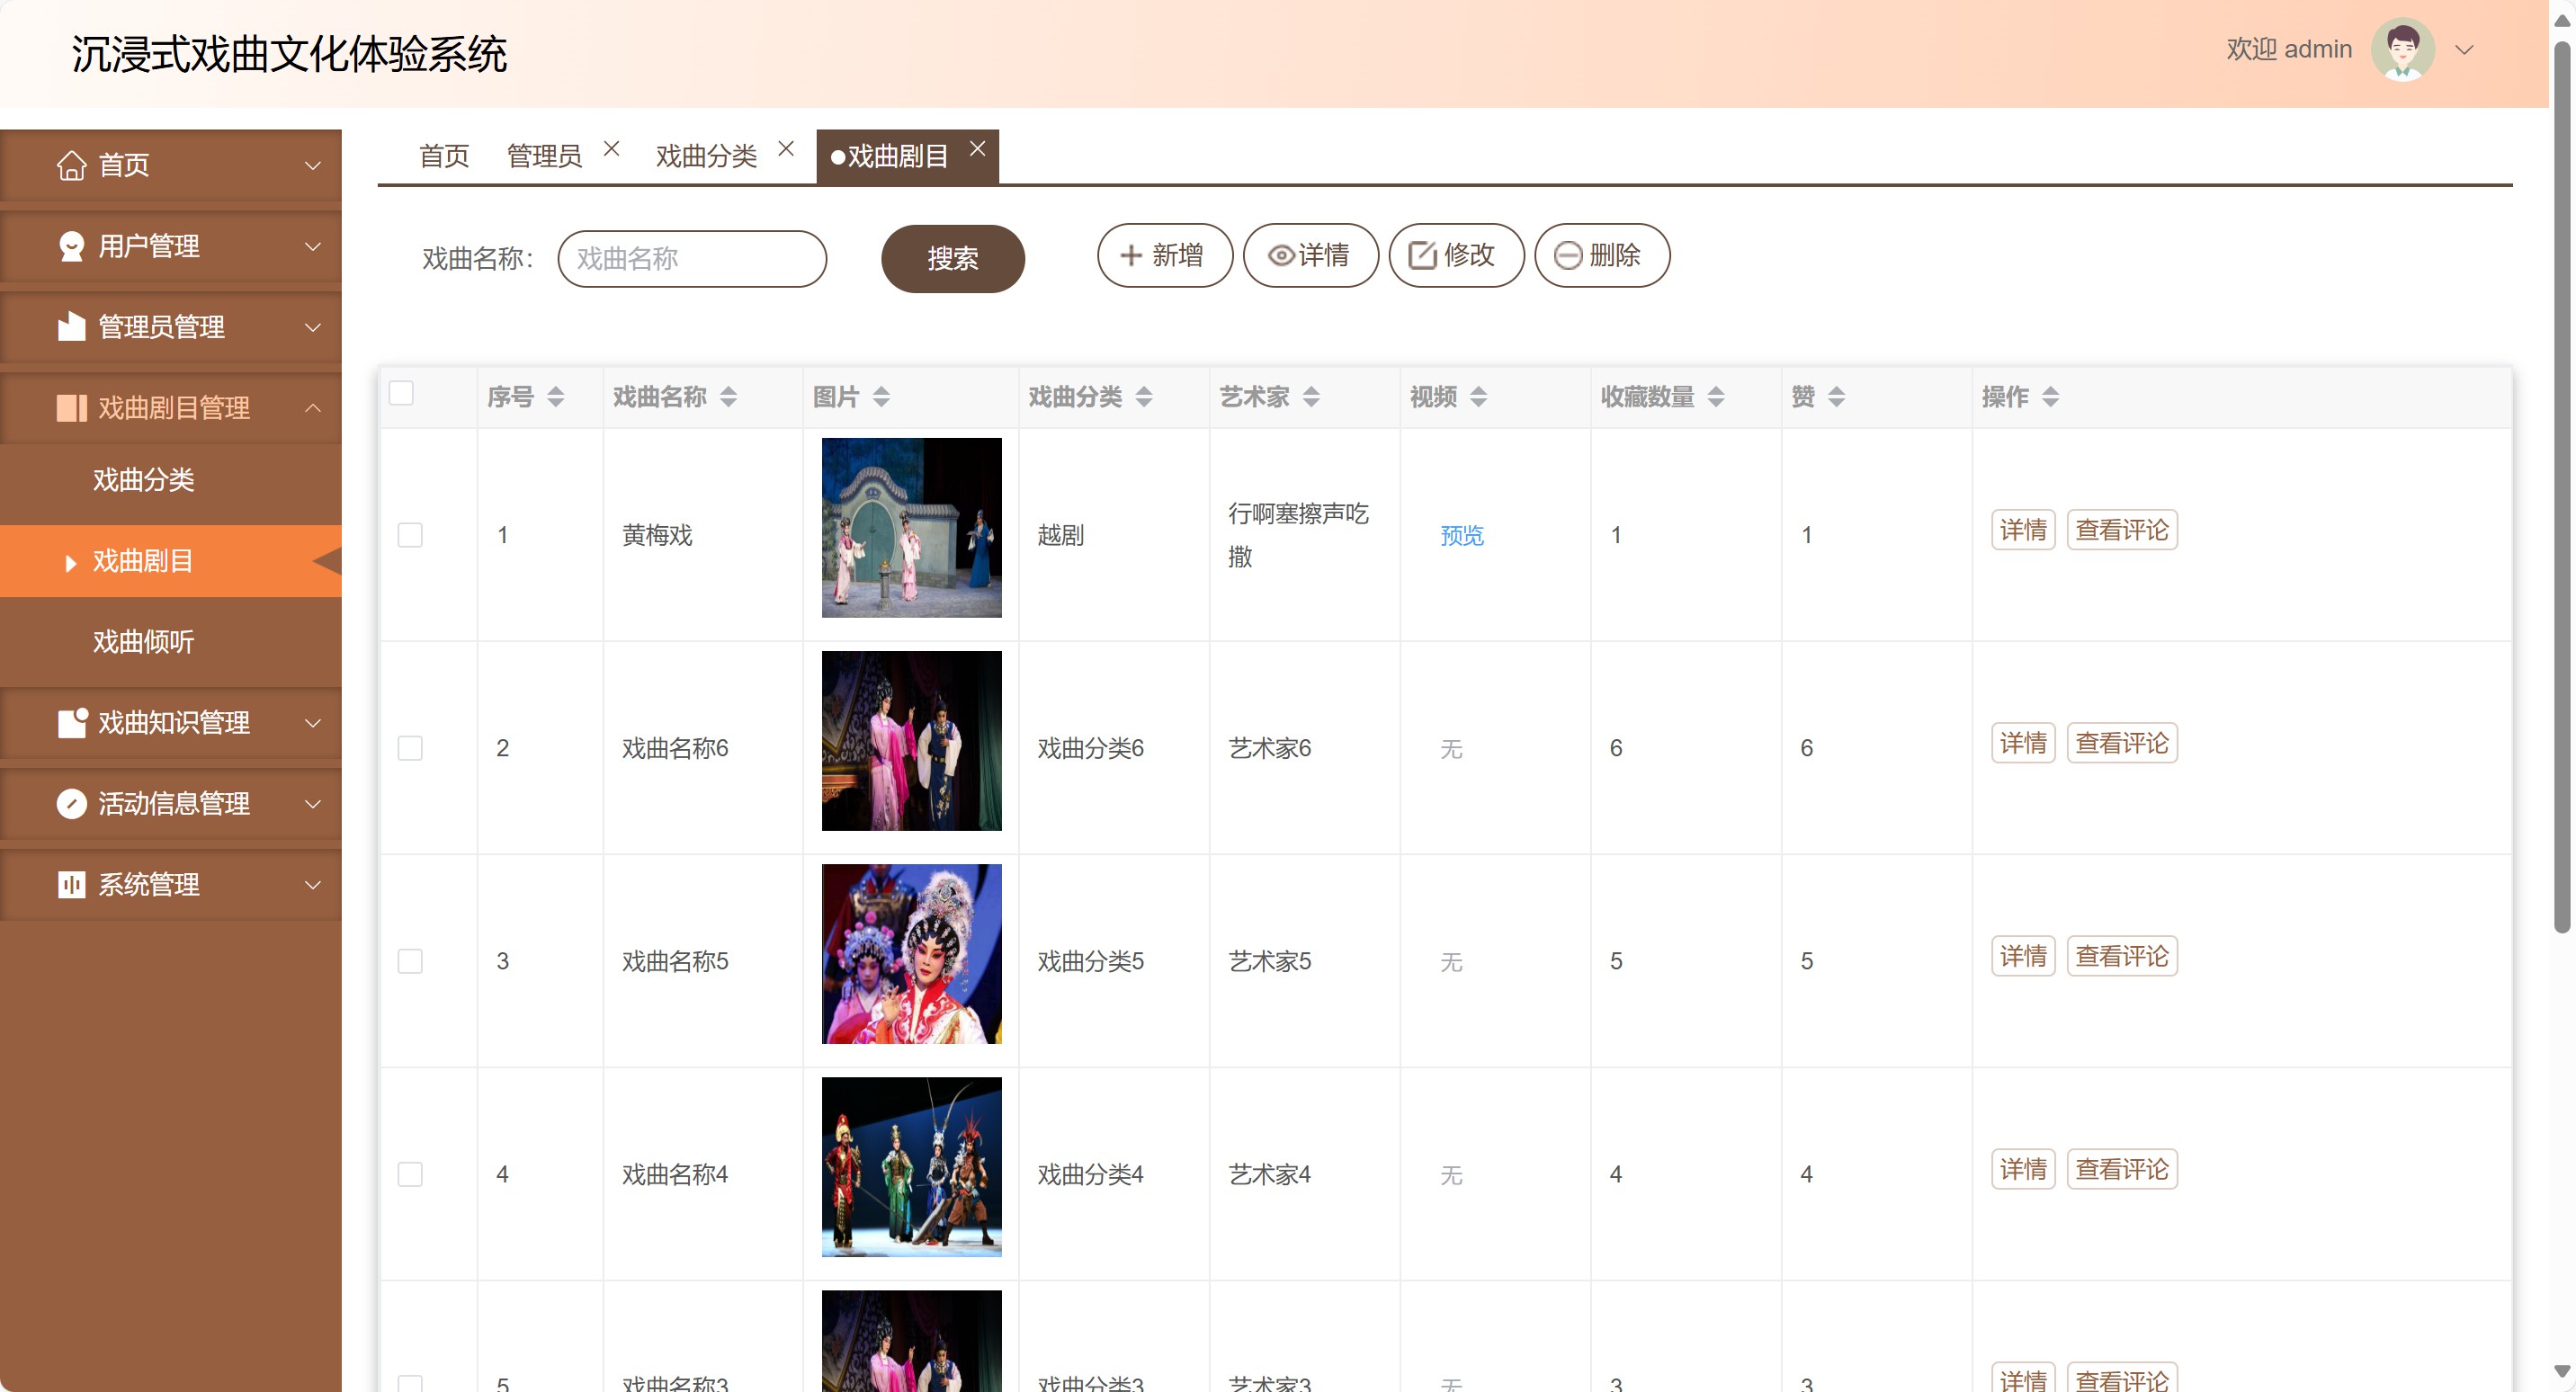This screenshot has width=2576, height=1392.
Task: Sort by 收藏数量 column arrows
Action: click(x=1716, y=397)
